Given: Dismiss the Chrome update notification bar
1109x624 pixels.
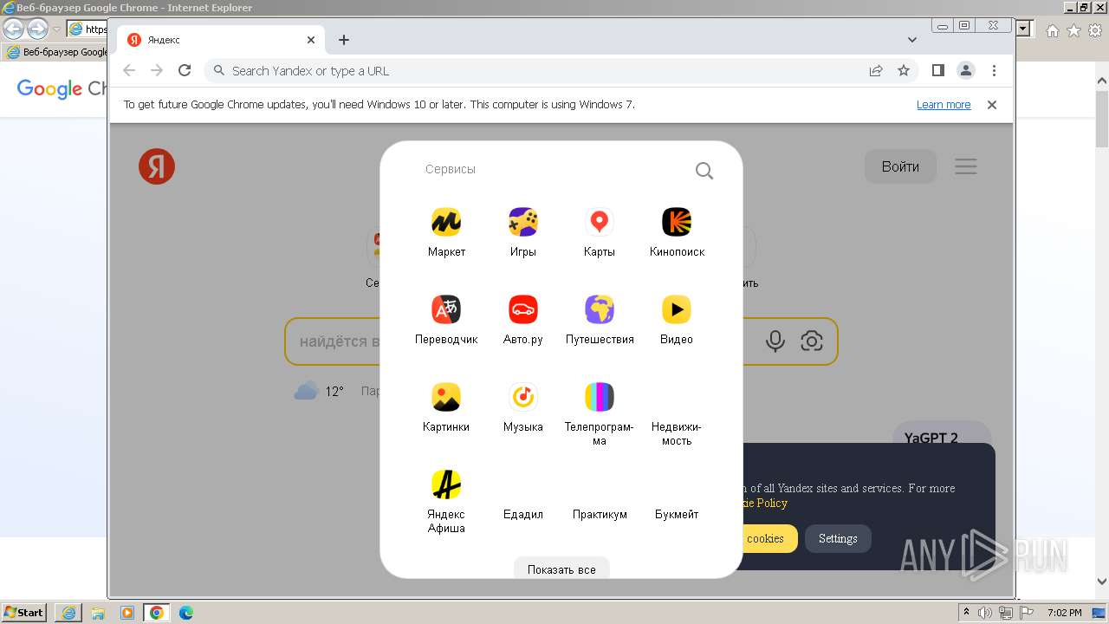Looking at the screenshot, I should pos(992,105).
